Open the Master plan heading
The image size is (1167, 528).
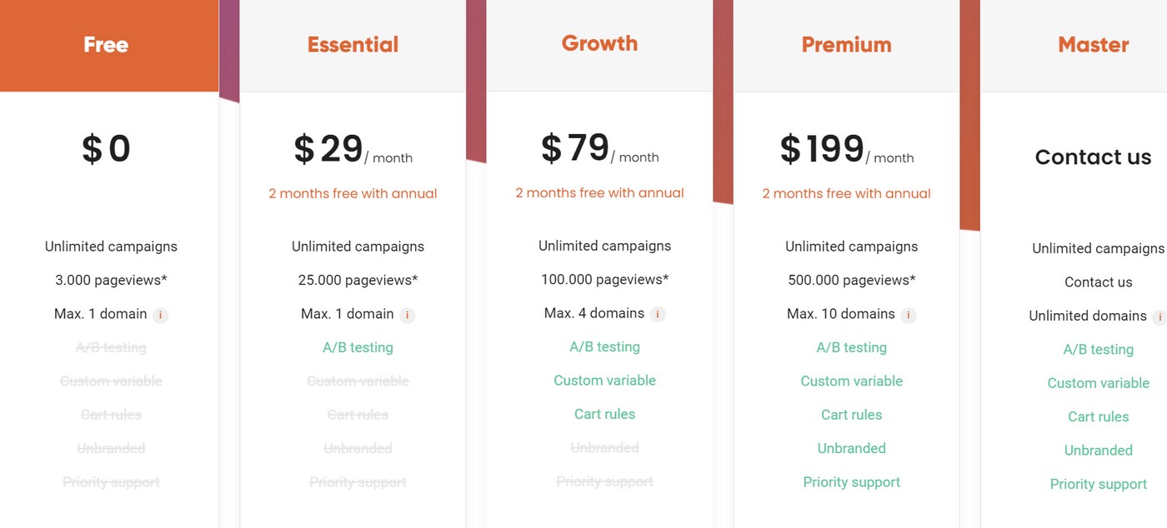coord(1093,45)
